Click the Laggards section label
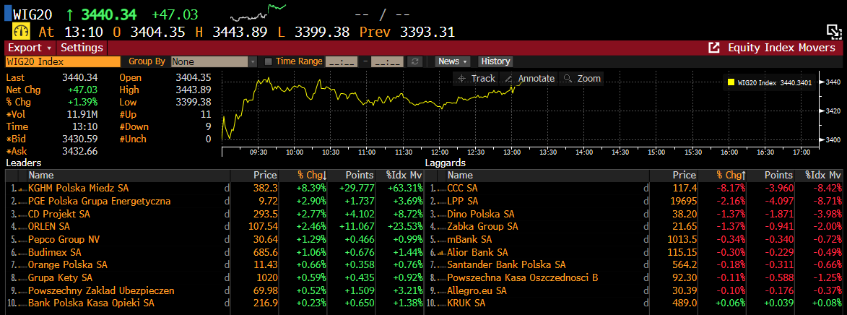 click(x=446, y=163)
